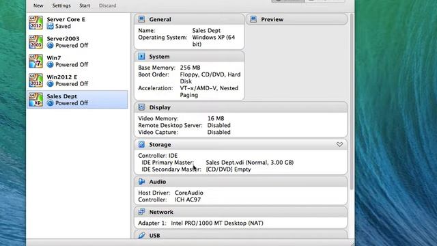Screen dimensions: 437x246
Task: Click 'Controller: IDE' in Storage
Action: tap(158, 156)
